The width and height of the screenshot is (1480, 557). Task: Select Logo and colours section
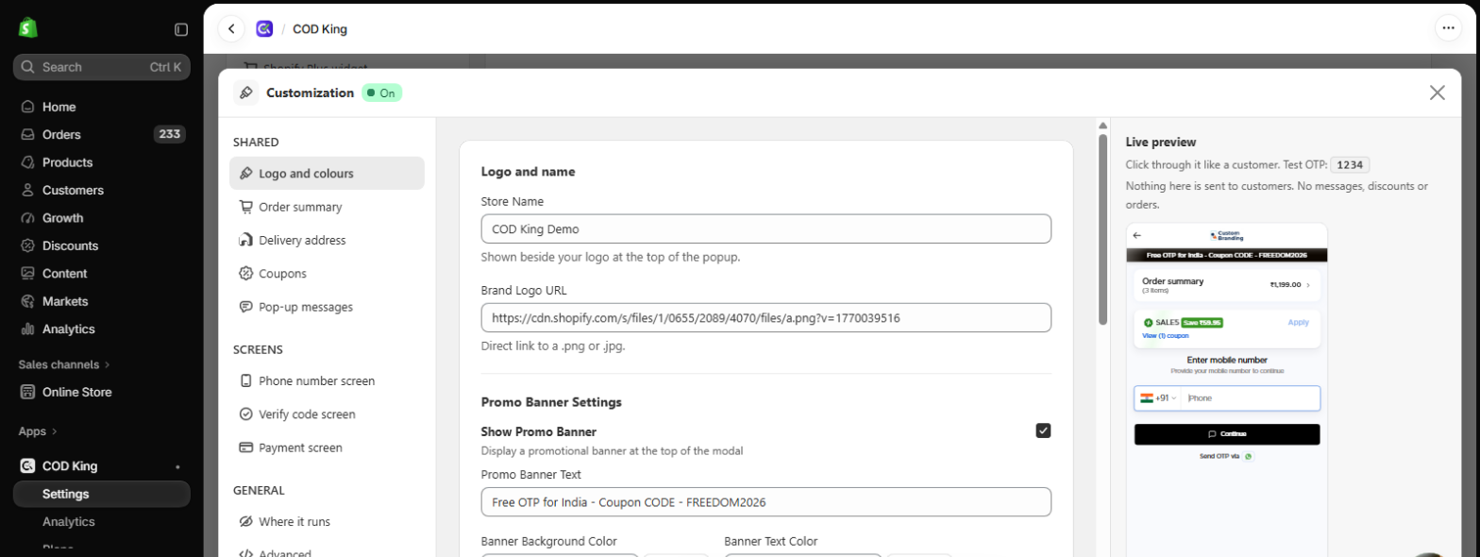pyautogui.click(x=327, y=174)
